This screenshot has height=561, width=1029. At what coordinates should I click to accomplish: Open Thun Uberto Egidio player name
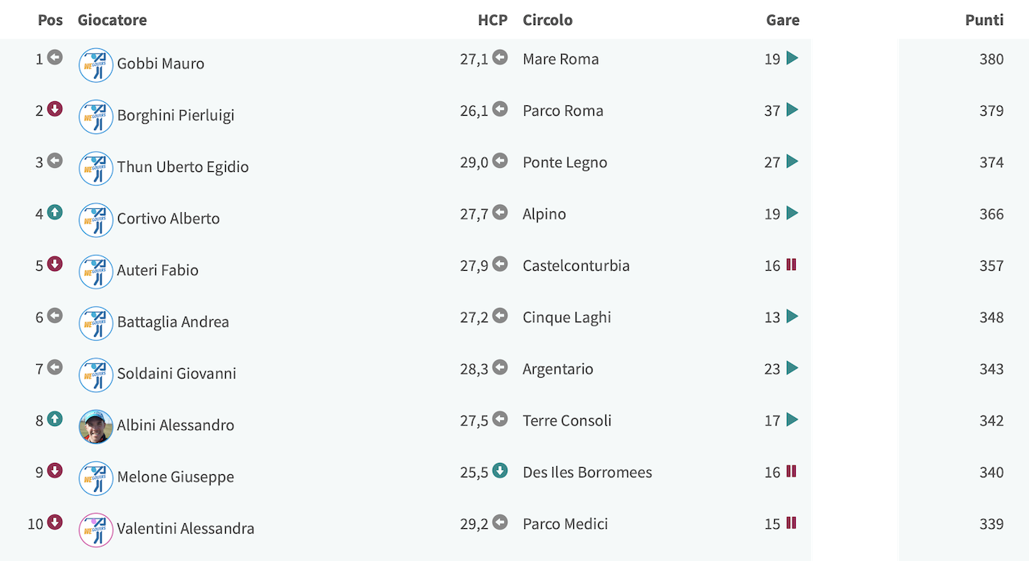click(x=183, y=167)
